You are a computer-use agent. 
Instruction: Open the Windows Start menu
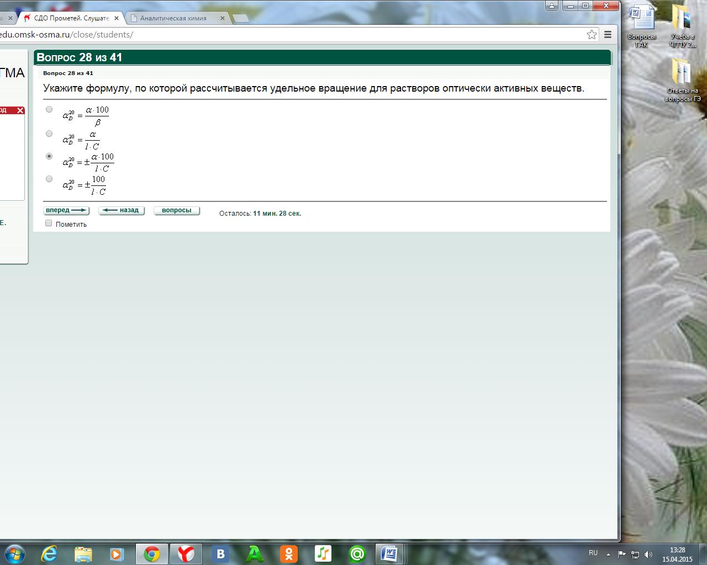coord(14,553)
